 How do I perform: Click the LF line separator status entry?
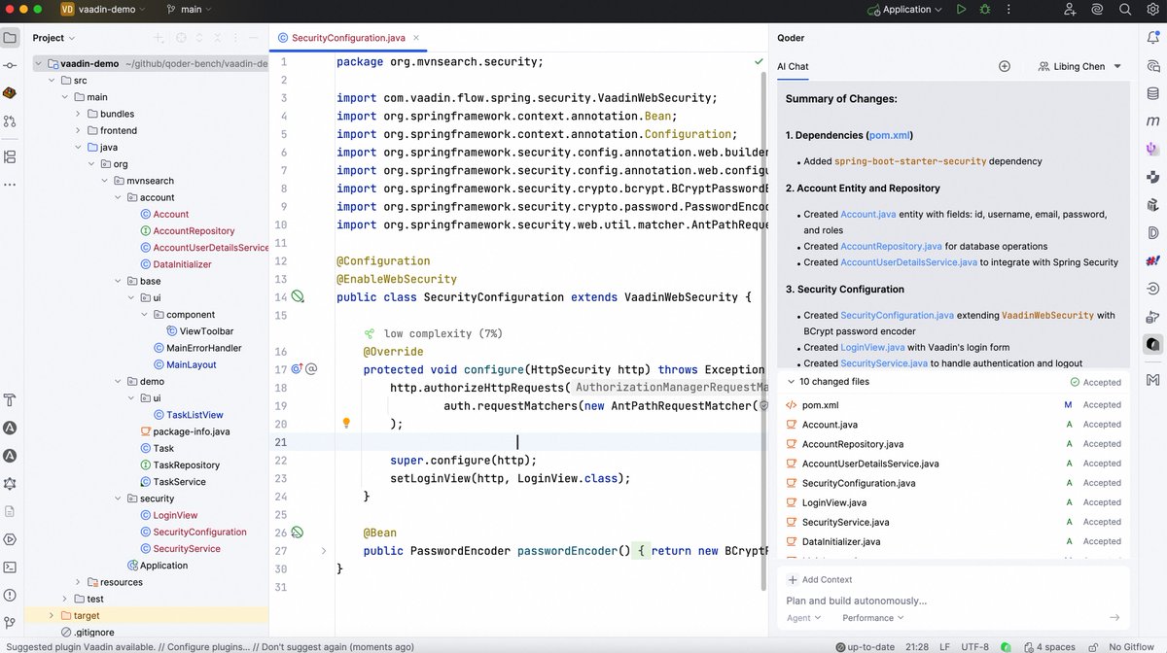click(x=944, y=646)
